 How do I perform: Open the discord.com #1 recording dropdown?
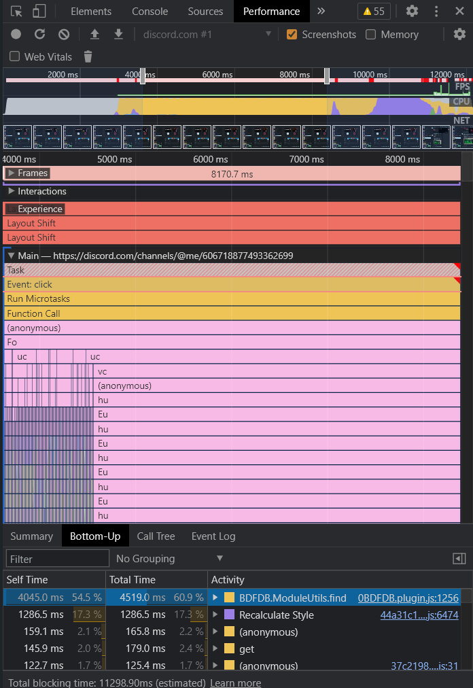point(206,34)
